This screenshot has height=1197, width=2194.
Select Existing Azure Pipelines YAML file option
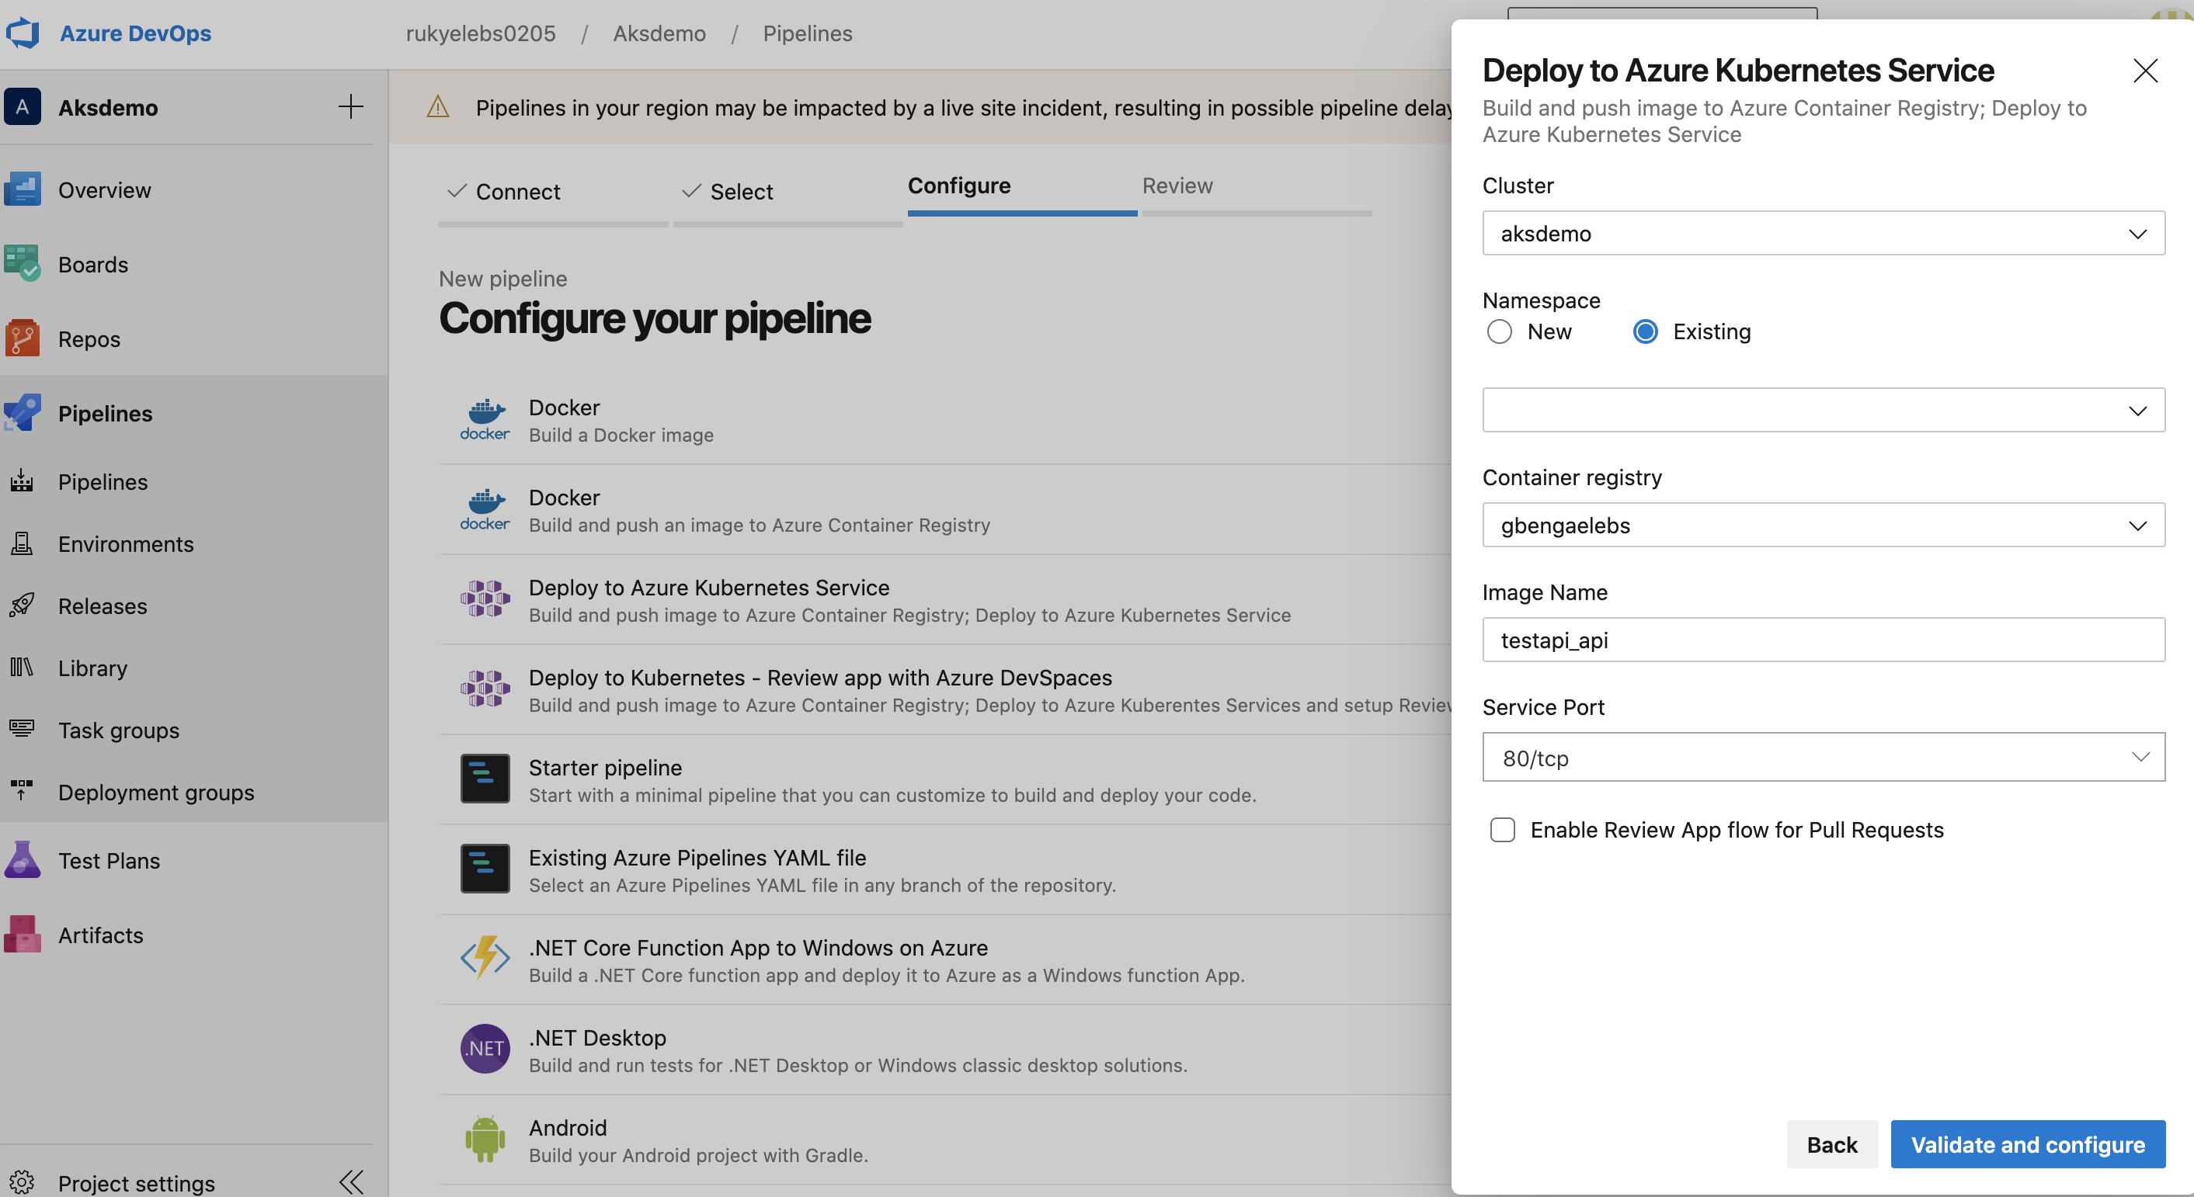(x=945, y=870)
